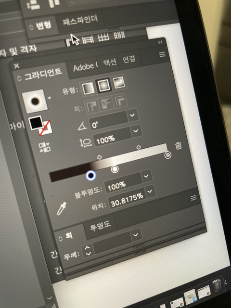The image size is (231, 308).
Task: Switch to the 변형 tab
Action: click(x=43, y=26)
